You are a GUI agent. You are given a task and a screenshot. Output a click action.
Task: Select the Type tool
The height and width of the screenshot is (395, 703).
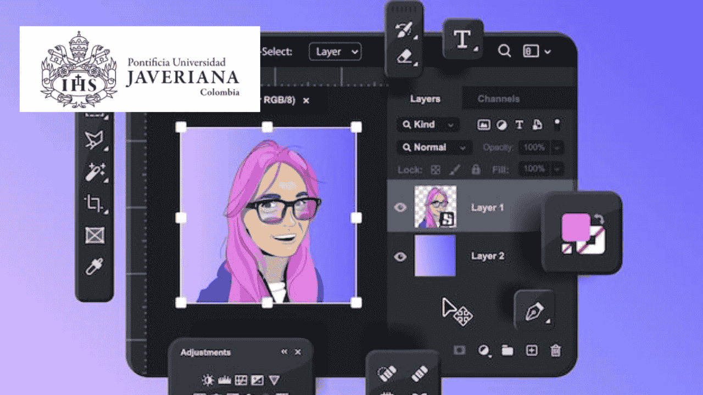tap(462, 39)
